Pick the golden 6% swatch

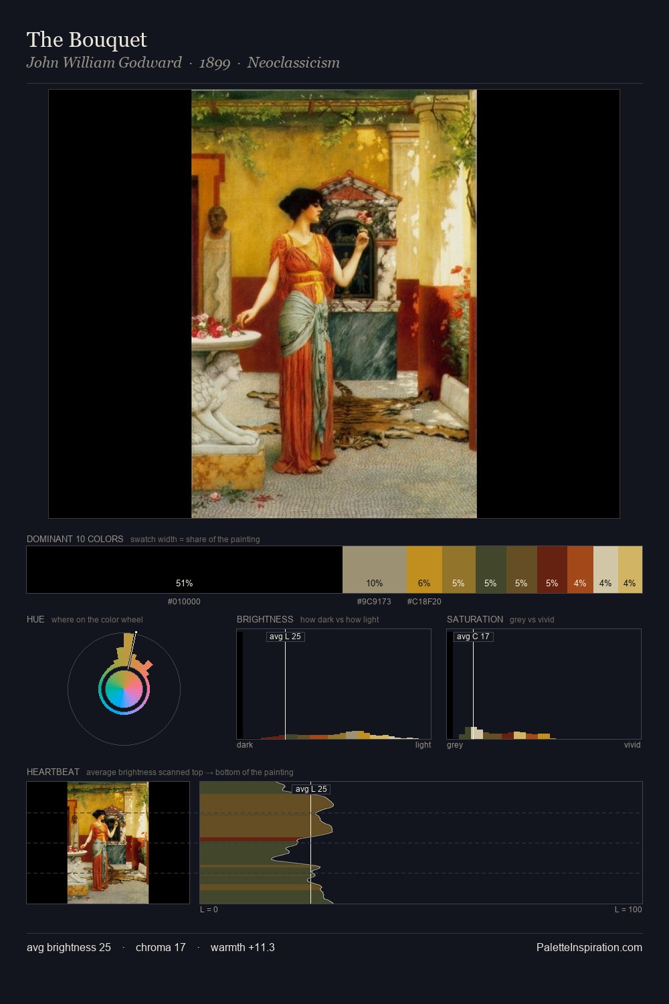coord(424,570)
